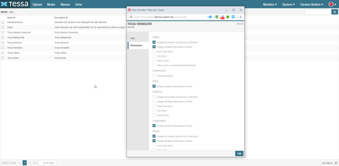339x166 pixels.
Task: Click the Tessa Admin role name
Action: [x=13, y=53]
